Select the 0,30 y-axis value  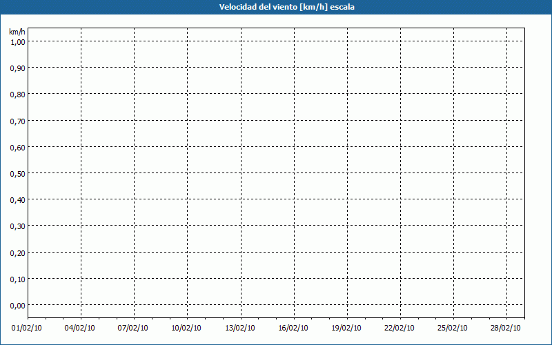click(18, 226)
